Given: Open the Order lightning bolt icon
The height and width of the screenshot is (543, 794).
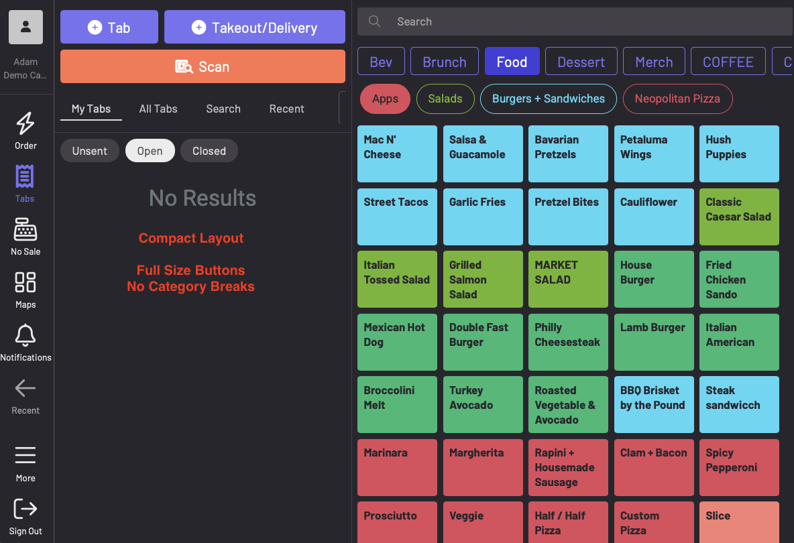Looking at the screenshot, I should [x=25, y=124].
